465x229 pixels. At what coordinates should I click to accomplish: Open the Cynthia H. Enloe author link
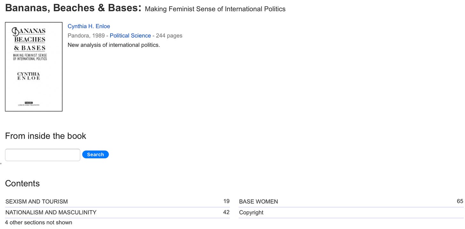click(89, 26)
